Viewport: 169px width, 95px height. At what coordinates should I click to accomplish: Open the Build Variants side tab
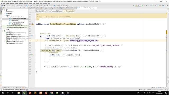click(1, 73)
